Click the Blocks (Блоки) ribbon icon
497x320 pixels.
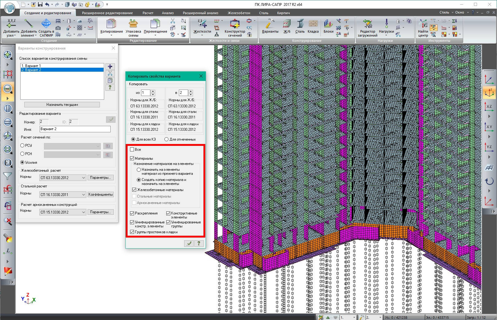[328, 24]
